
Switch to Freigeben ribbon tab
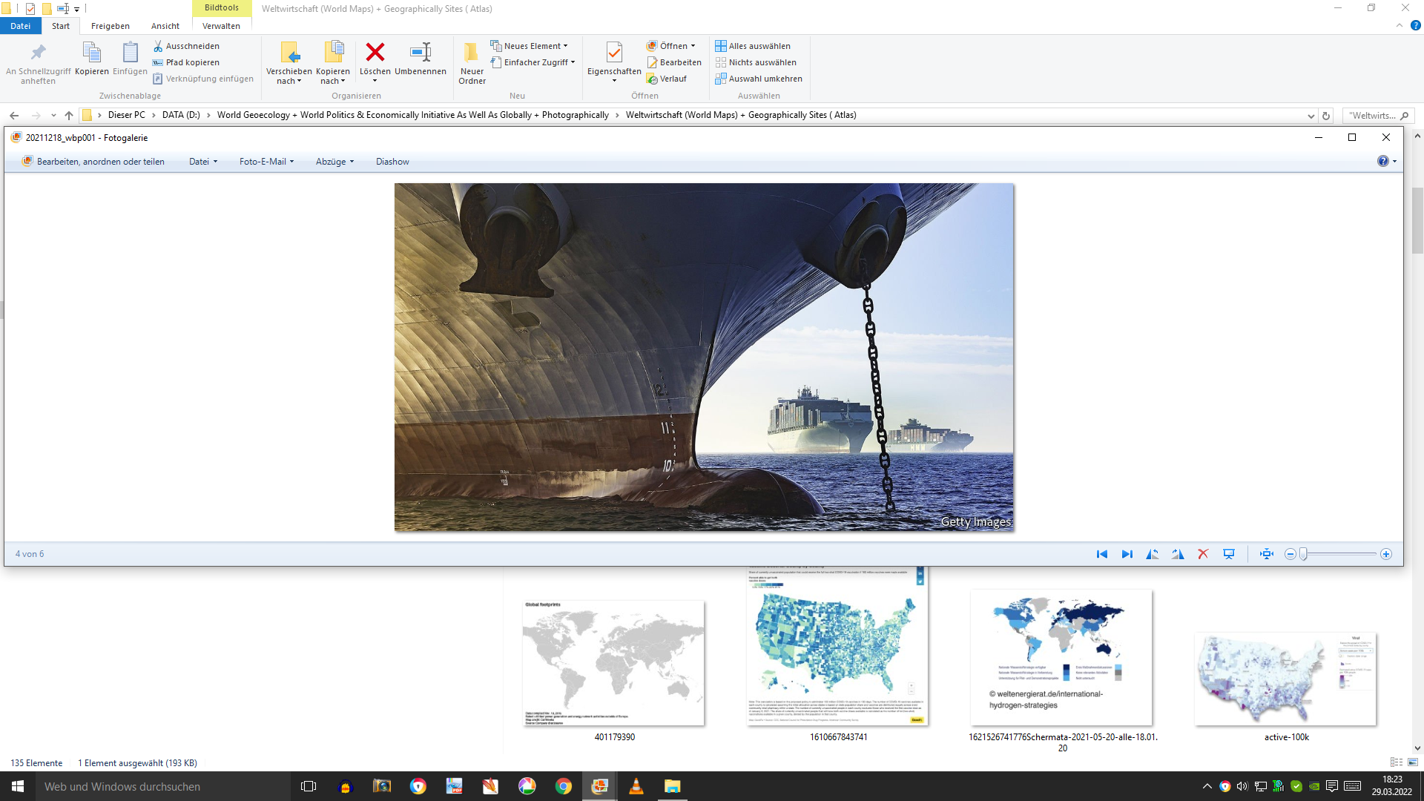111,26
